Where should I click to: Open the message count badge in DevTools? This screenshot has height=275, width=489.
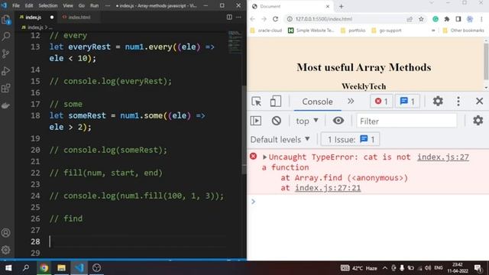(x=407, y=102)
